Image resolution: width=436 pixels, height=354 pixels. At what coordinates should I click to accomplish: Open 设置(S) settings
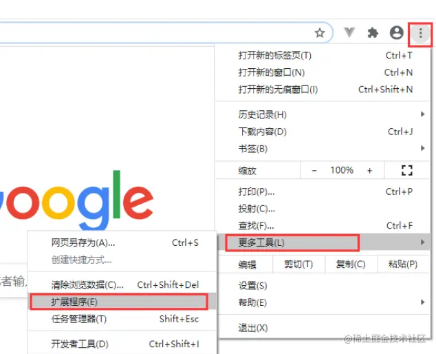click(x=324, y=286)
